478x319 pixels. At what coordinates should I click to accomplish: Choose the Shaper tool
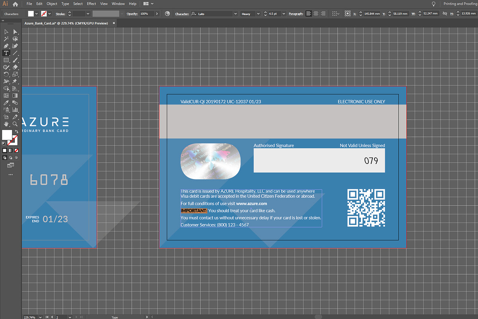pyautogui.click(x=6, y=67)
